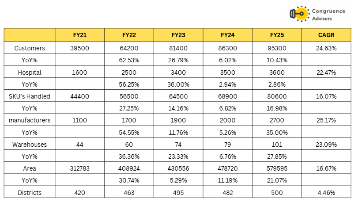Click the CAGR column header
358x202 pixels.
click(x=327, y=35)
